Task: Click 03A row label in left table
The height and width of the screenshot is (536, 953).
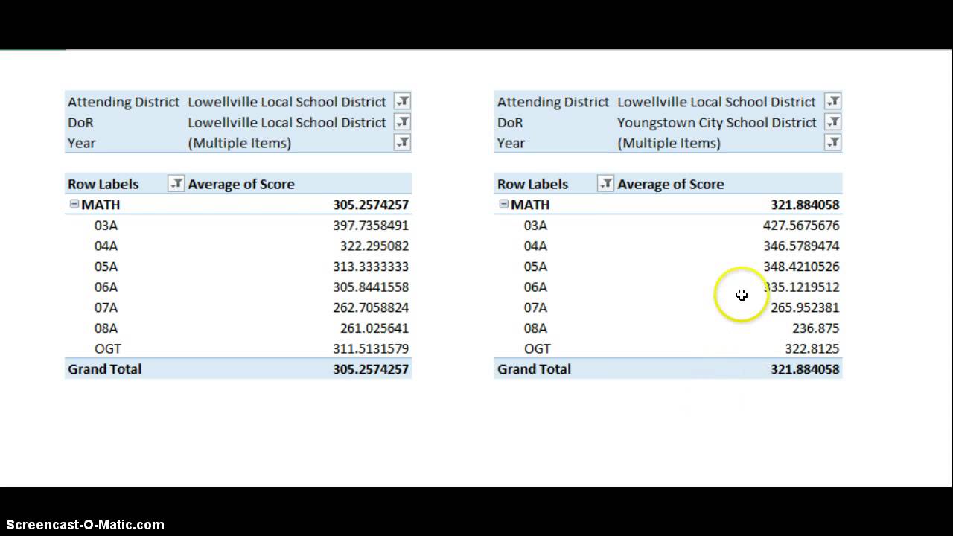Action: click(x=106, y=225)
